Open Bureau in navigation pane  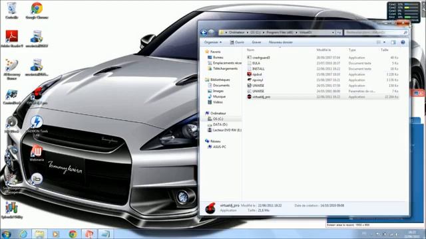pos(218,58)
